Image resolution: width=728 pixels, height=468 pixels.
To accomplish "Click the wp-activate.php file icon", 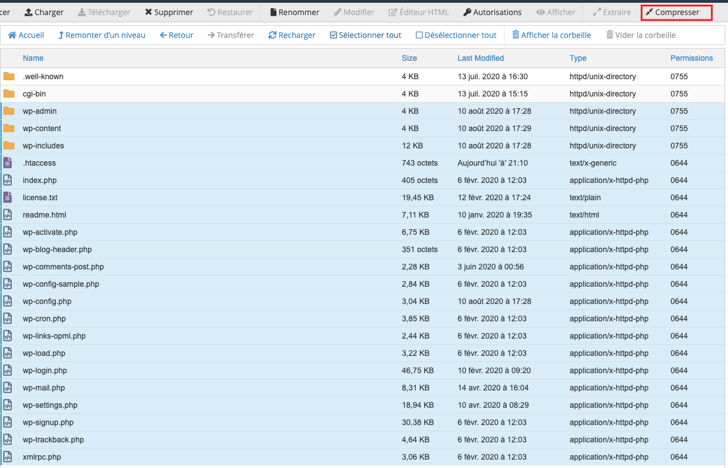I will 8,232.
